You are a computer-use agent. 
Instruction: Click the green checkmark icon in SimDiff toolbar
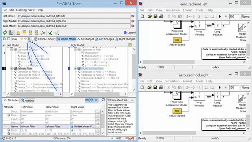click(50, 33)
